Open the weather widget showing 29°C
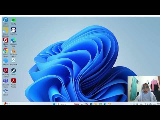Viewport: 160px width, 120px height. coord(7,104)
